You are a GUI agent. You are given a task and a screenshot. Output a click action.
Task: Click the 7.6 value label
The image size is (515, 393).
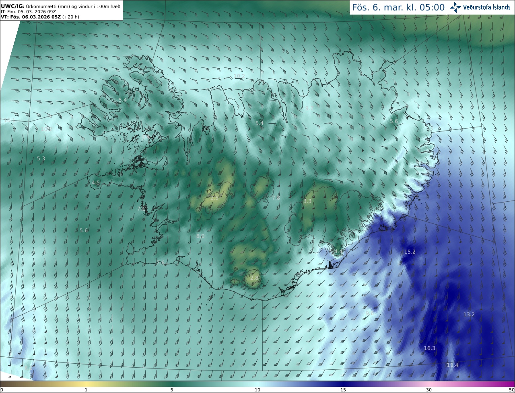(161, 263)
